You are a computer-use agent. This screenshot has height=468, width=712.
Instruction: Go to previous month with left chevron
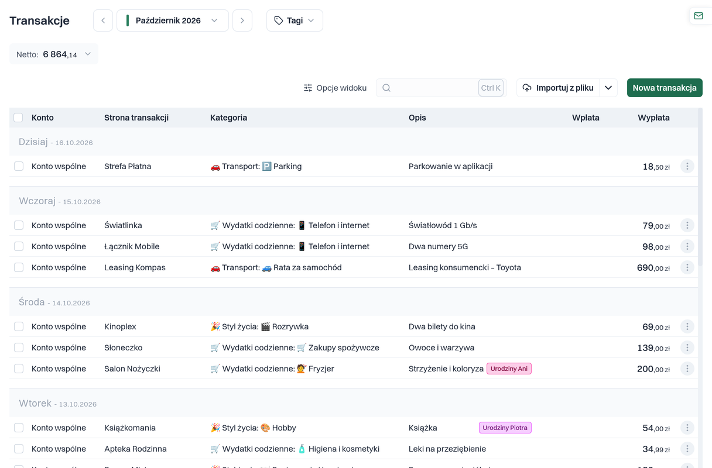pyautogui.click(x=103, y=20)
